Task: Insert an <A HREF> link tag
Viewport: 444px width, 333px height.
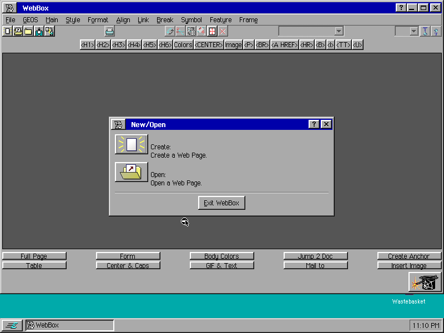Action: point(285,45)
